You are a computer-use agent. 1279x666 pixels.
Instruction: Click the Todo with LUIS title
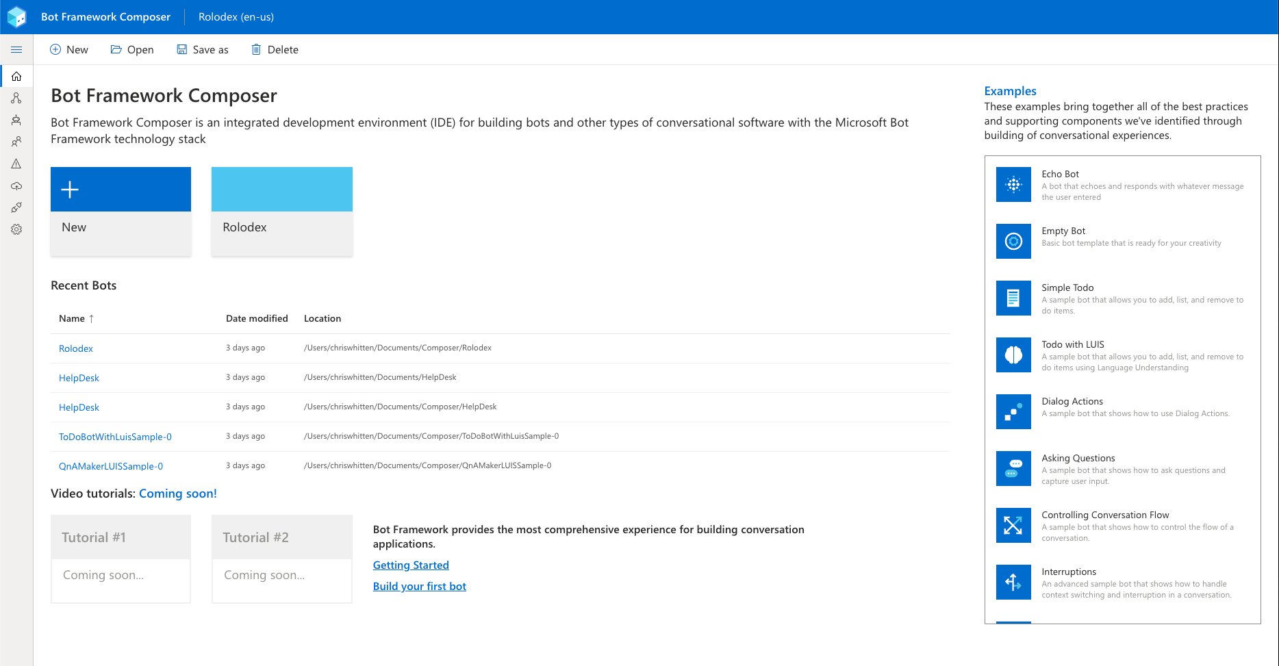click(1073, 344)
